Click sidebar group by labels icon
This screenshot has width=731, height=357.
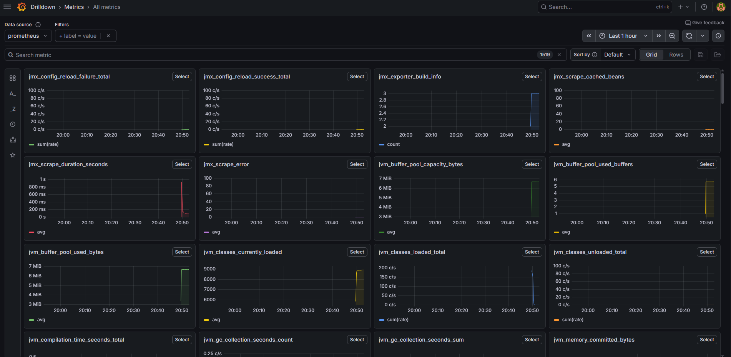(x=13, y=140)
